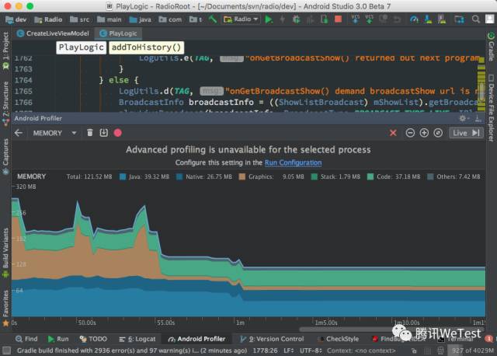The height and width of the screenshot is (356, 497).
Task: Click the memory indicator 927 of 4029M
Action: coord(472,351)
